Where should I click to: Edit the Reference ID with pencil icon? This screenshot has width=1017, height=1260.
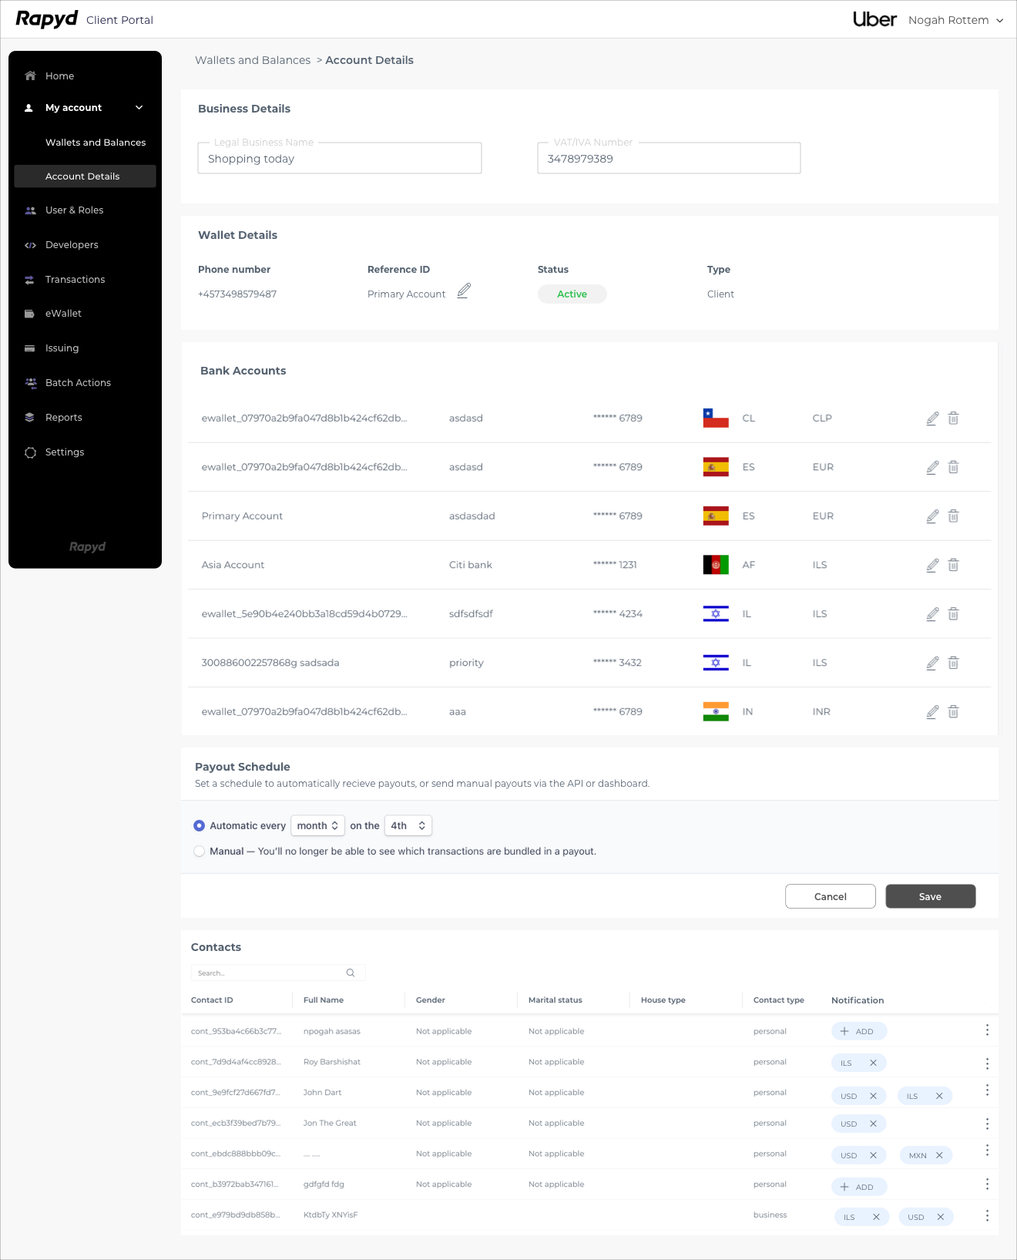click(x=463, y=291)
